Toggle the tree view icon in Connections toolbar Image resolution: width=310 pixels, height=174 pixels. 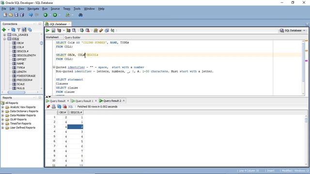click(24, 30)
